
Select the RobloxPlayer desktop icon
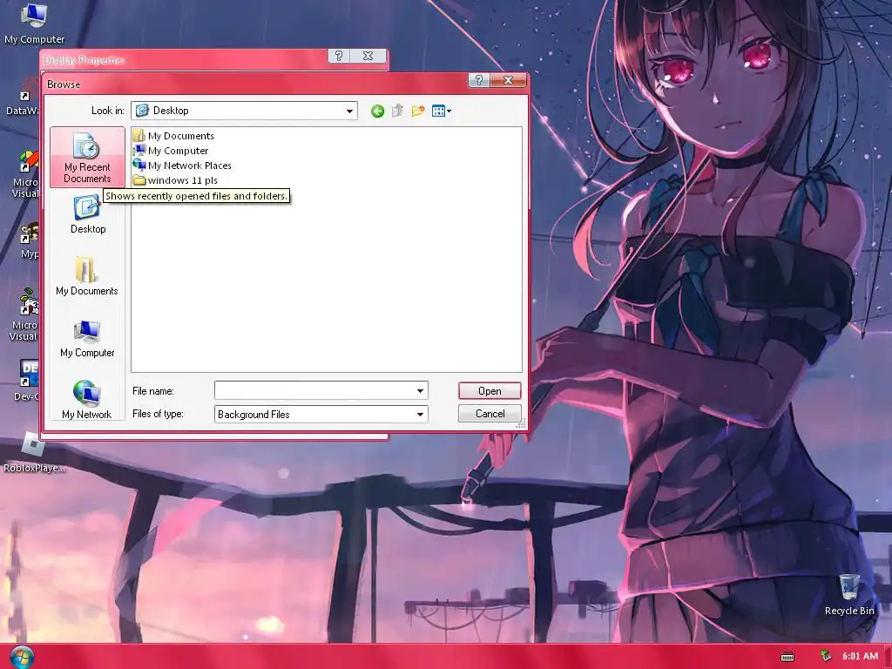(x=34, y=453)
